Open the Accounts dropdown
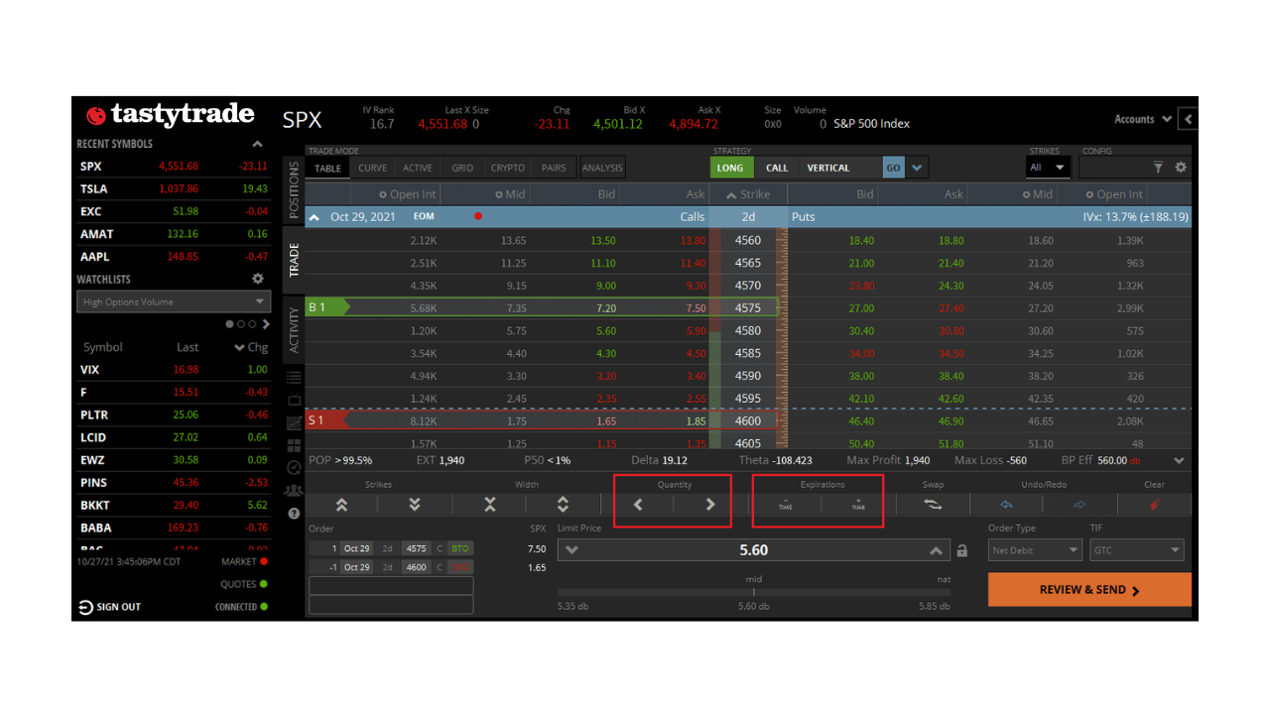 tap(1143, 119)
